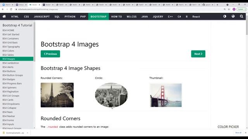Image resolution: width=248 pixels, height=139 pixels.
Task: Open the globe translate icon
Action: (233, 16)
